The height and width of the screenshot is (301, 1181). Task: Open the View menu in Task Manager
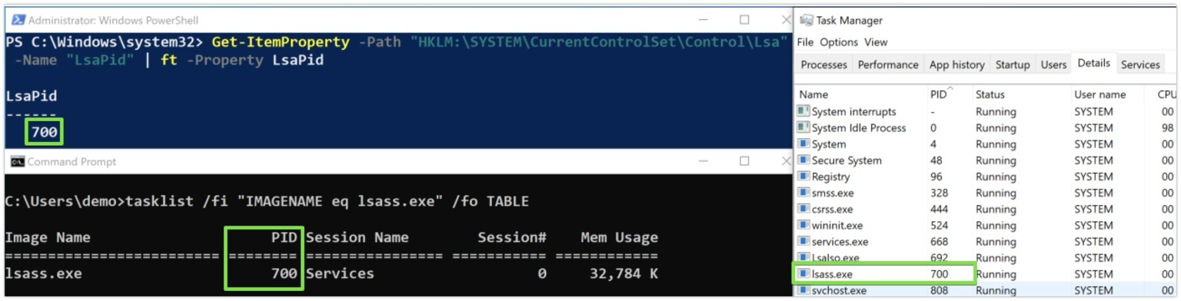(x=876, y=42)
